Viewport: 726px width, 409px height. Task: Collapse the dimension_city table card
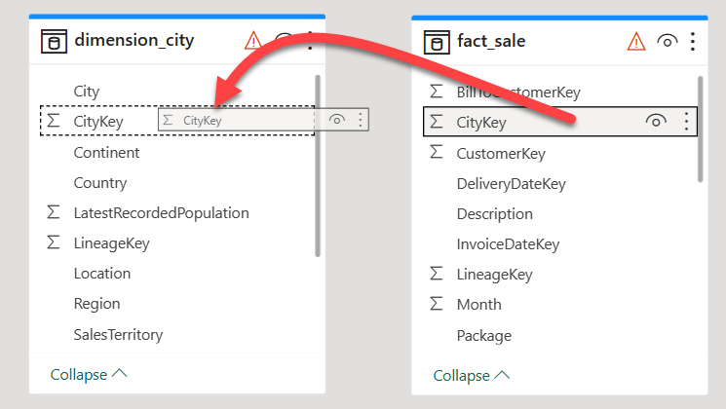coord(89,374)
